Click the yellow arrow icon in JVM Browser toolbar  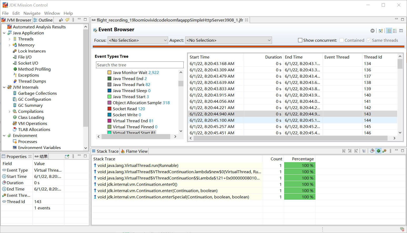click(x=67, y=20)
